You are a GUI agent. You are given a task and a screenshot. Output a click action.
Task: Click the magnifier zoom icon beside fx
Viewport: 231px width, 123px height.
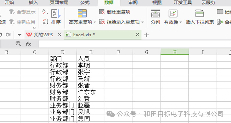18,44
